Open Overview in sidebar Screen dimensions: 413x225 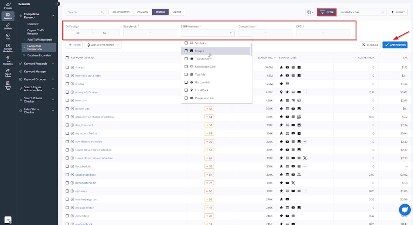[33, 24]
